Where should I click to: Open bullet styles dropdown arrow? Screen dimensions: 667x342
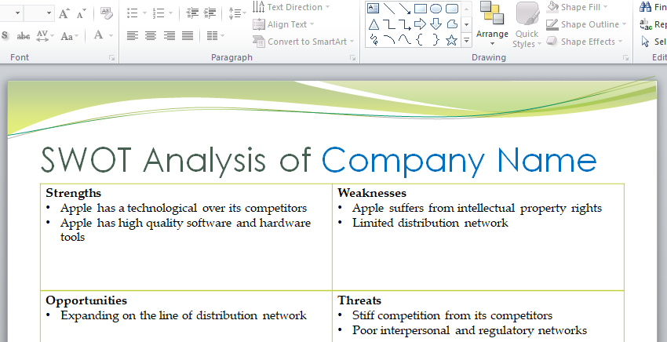pos(144,13)
